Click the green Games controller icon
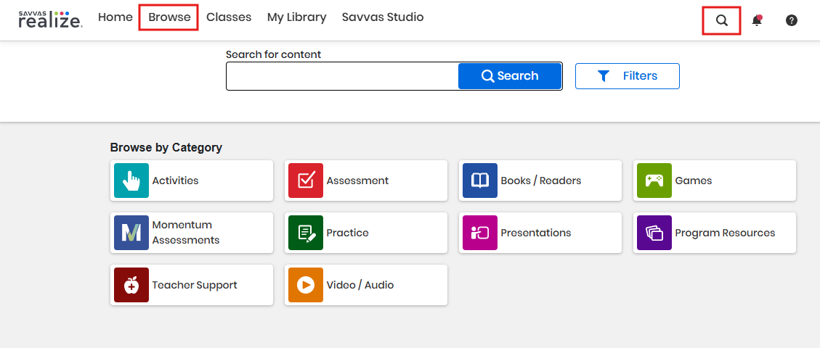 (654, 181)
